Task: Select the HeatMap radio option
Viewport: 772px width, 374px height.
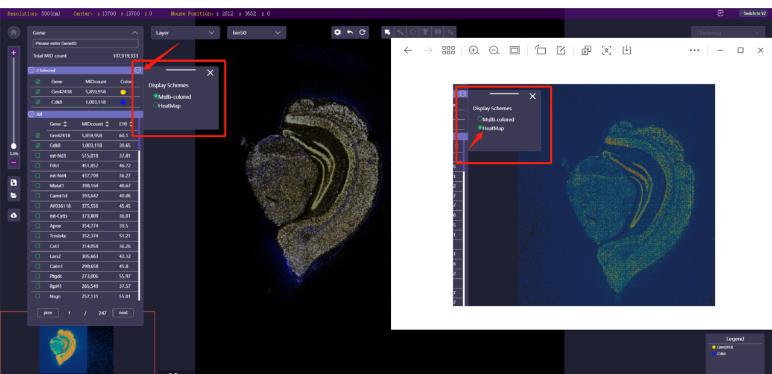Action: 156,105
